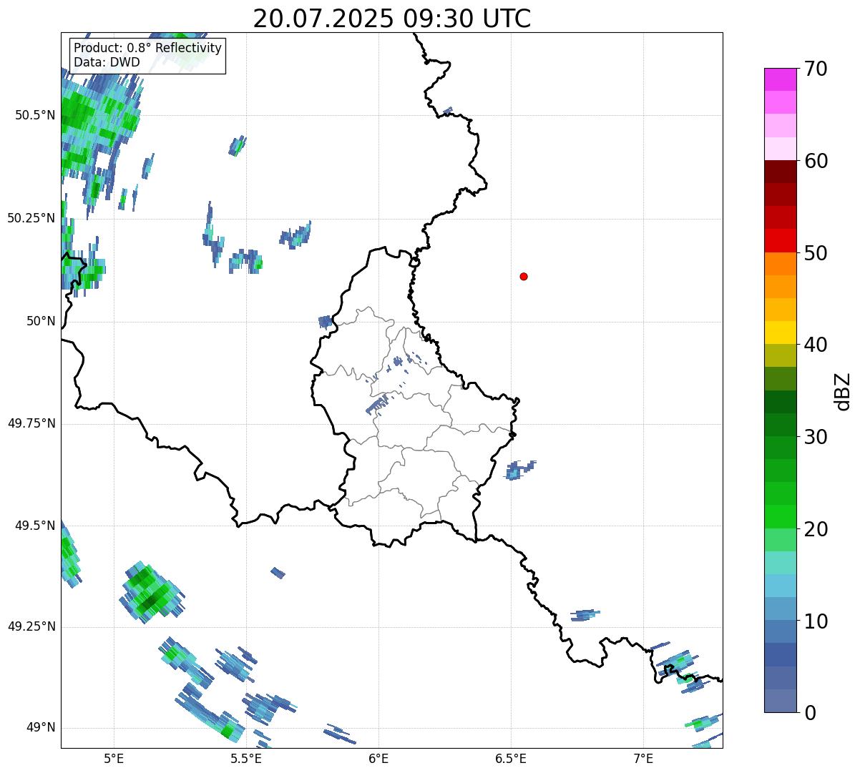Click the 49.5°N latitude tick label
Viewport: 860px width, 773px height.
tap(34, 526)
